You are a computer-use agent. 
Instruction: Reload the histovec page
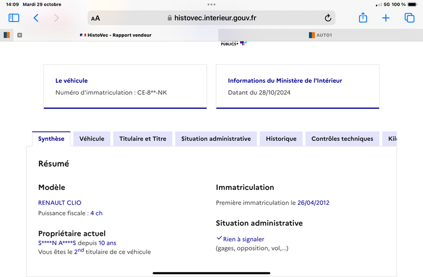click(328, 18)
